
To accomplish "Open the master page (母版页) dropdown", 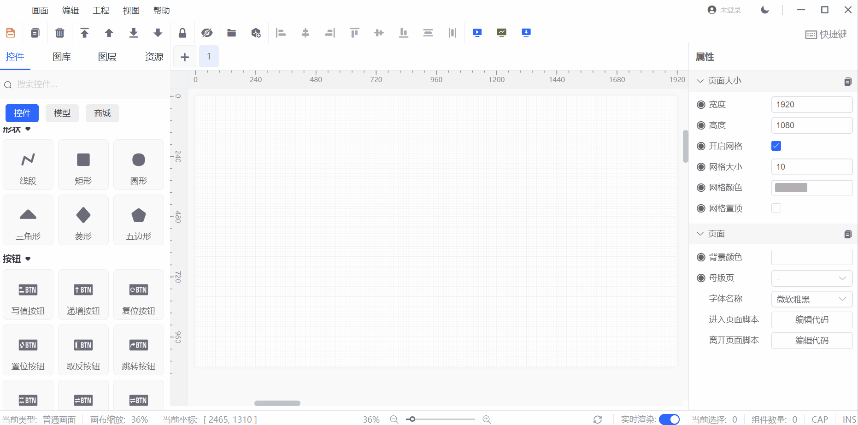I will click(x=811, y=278).
